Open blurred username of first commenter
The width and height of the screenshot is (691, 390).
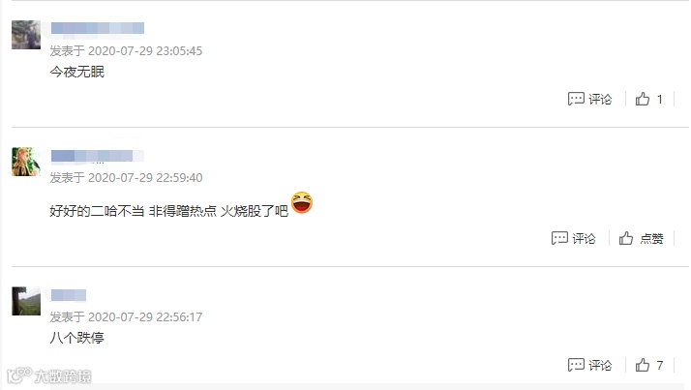tap(98, 28)
